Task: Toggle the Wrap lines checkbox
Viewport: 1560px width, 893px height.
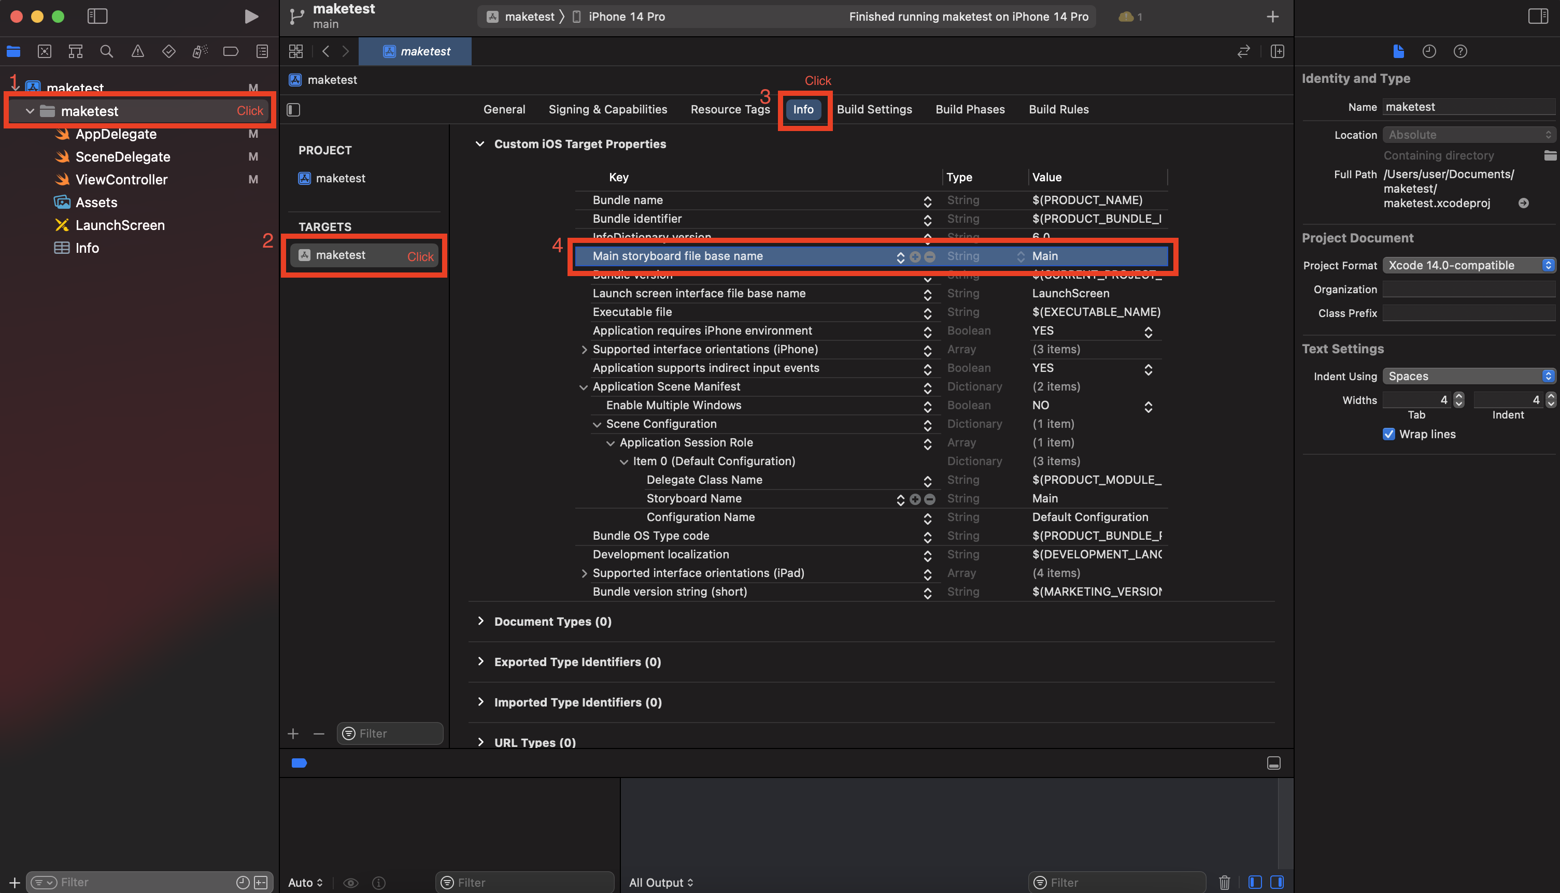Action: click(1389, 434)
